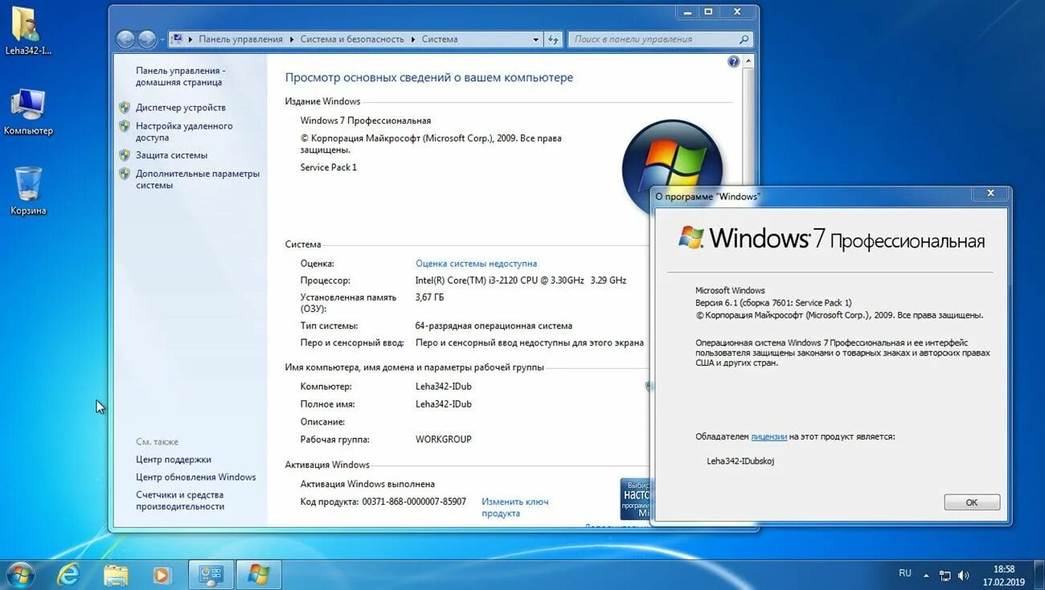Image resolution: width=1045 pixels, height=590 pixels.
Task: Click Изменить ключ продукта link
Action: click(x=514, y=507)
